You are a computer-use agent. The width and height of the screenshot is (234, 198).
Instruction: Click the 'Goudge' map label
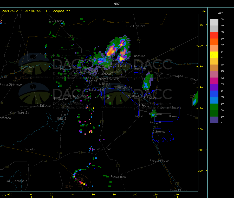114,79
